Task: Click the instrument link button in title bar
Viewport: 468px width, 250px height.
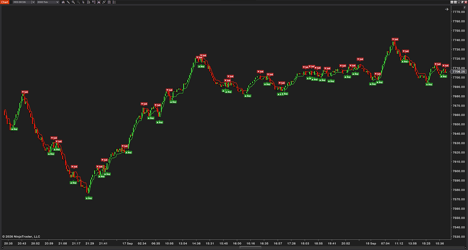Action: point(452,2)
